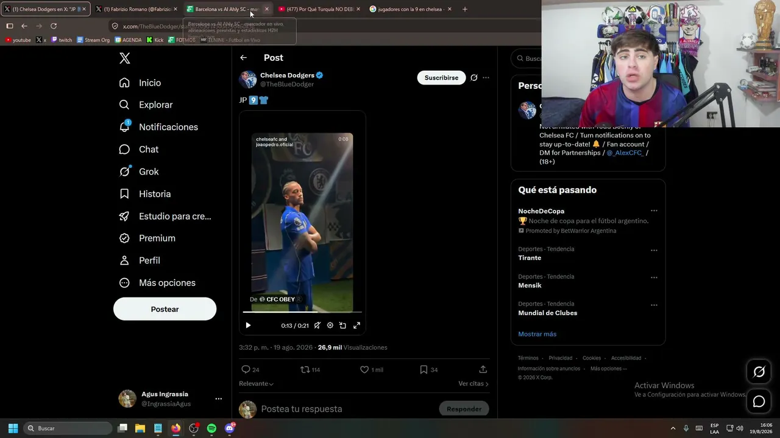Unmute the video sound
This screenshot has height=438, width=780.
pos(317,325)
